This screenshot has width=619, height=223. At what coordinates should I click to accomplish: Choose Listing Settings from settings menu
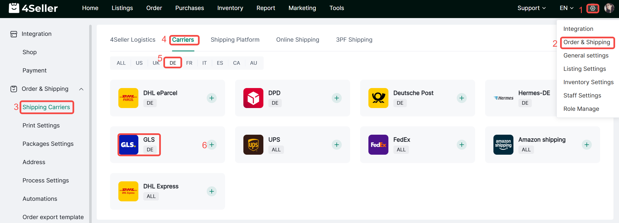click(585, 69)
